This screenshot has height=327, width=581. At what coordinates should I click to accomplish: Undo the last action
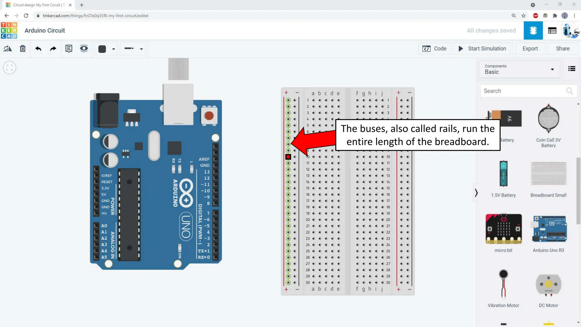(x=38, y=49)
